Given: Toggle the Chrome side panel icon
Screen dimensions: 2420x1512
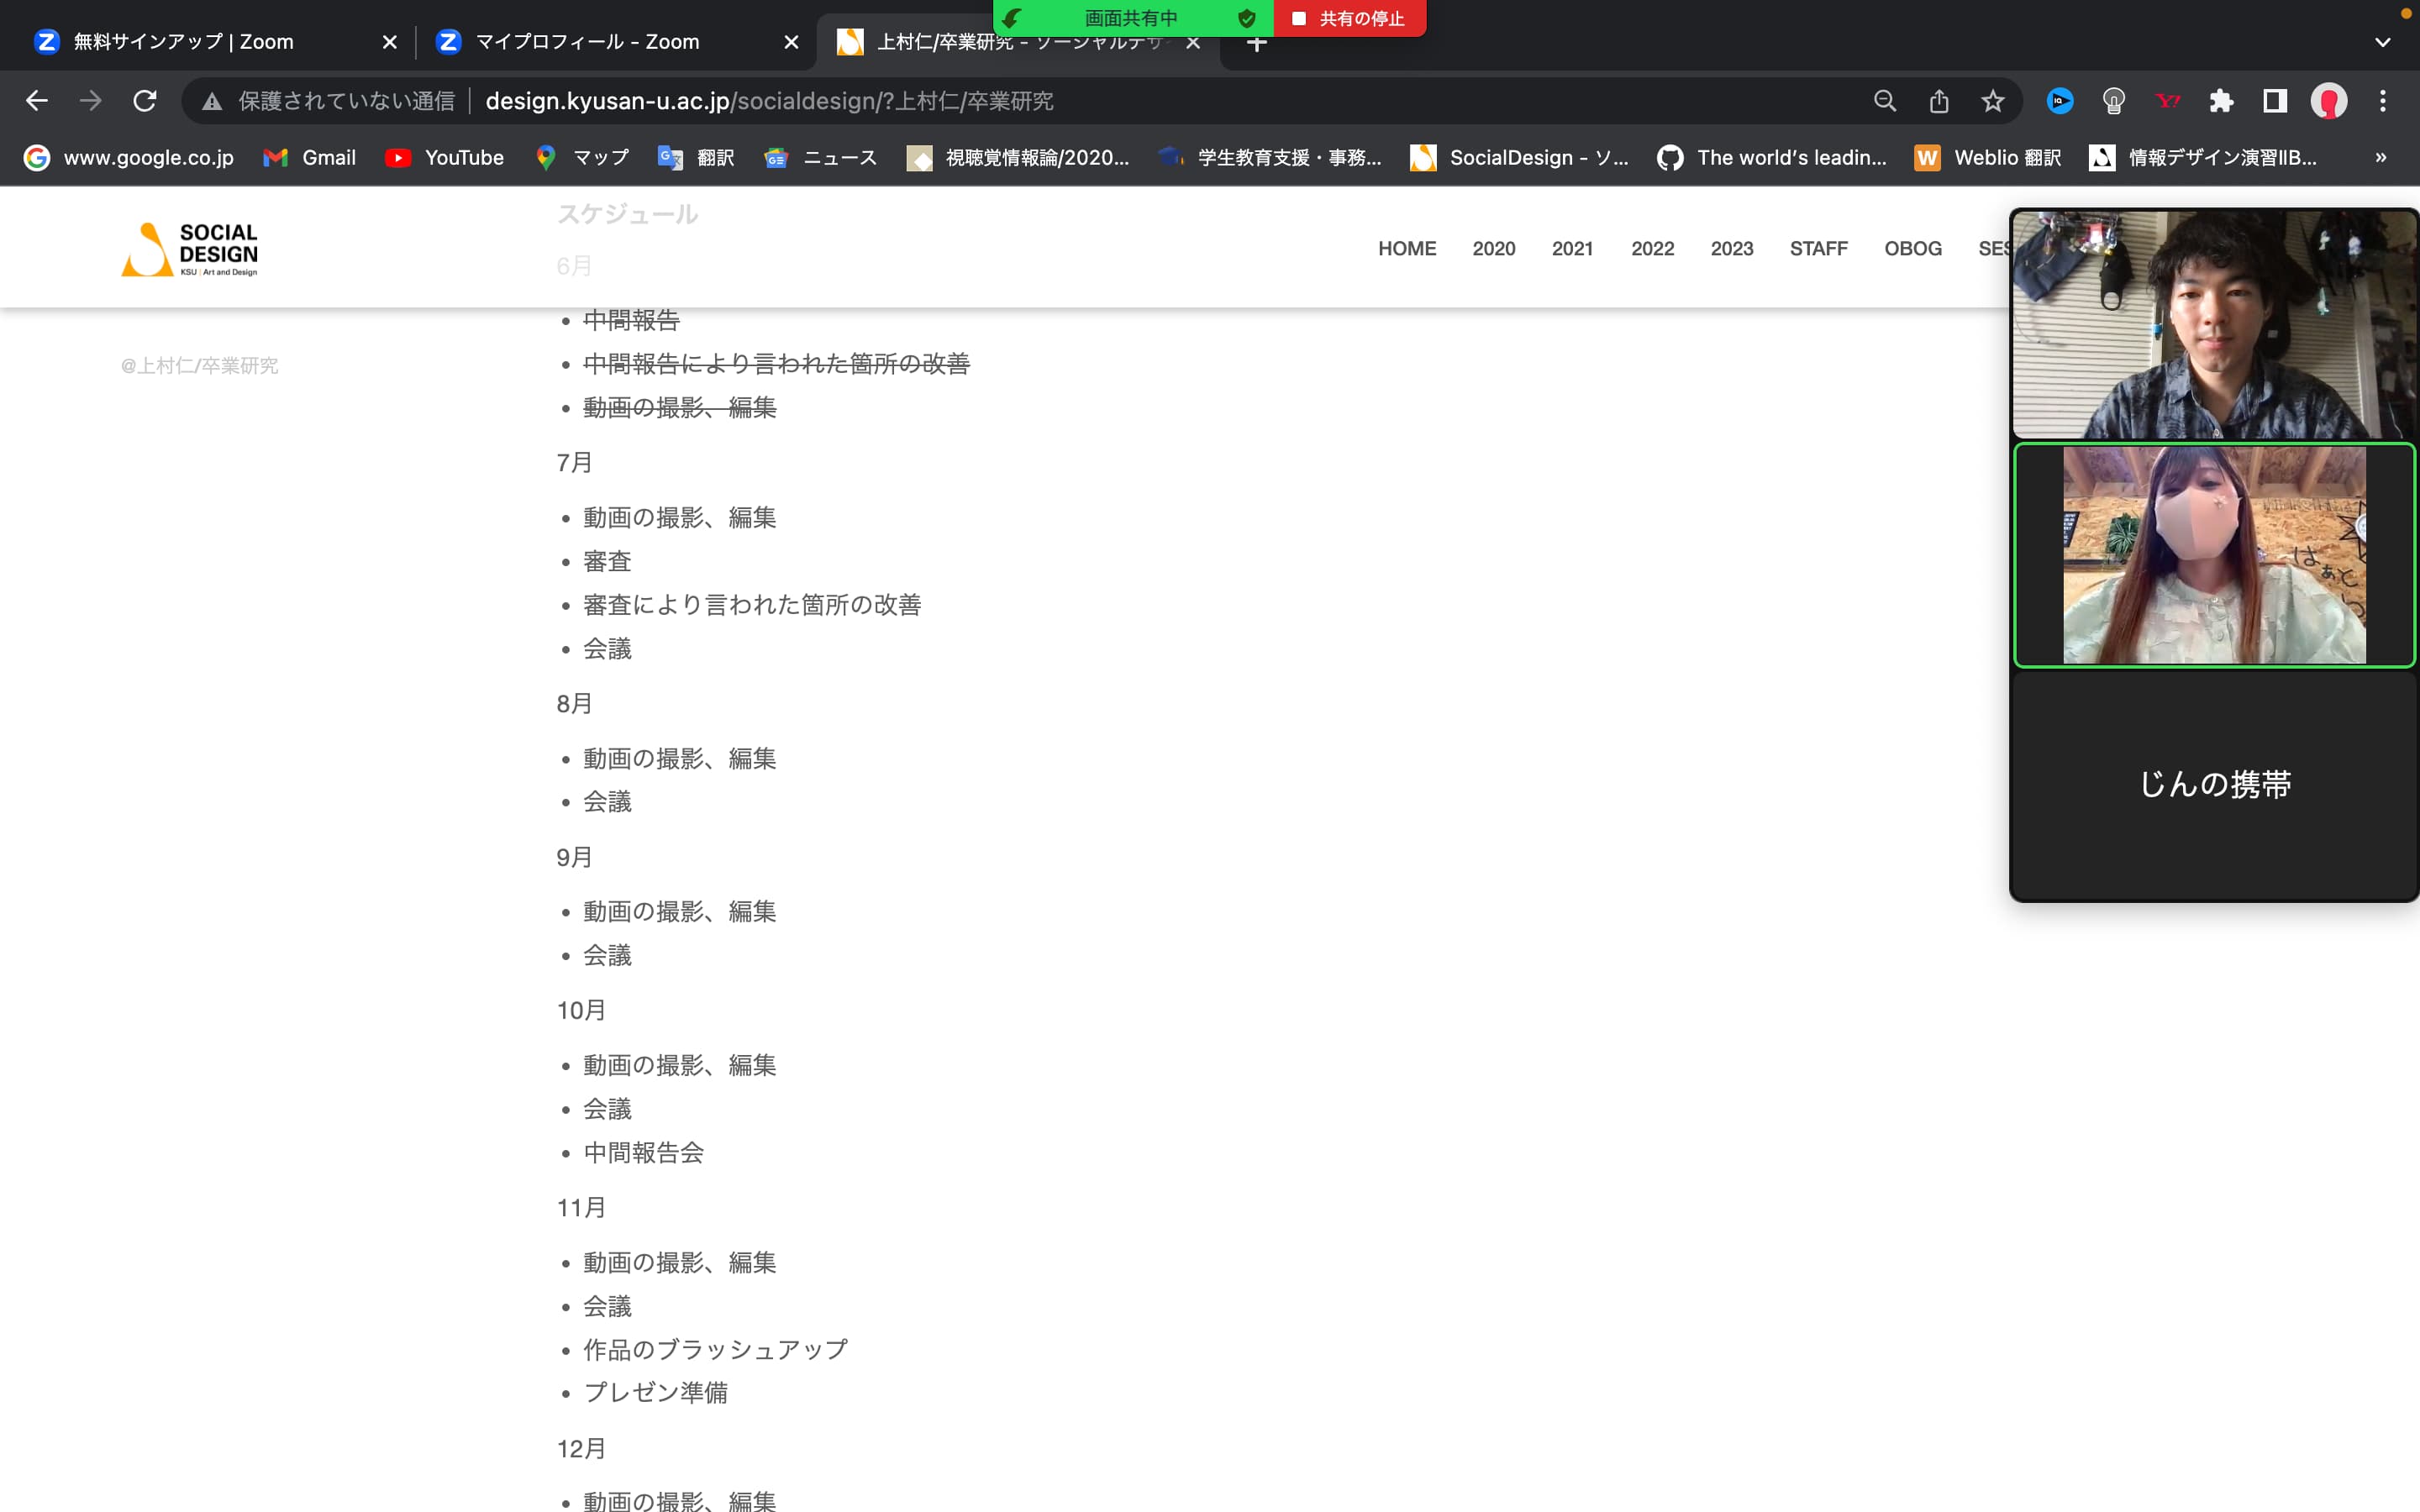Looking at the screenshot, I should click(x=2275, y=101).
